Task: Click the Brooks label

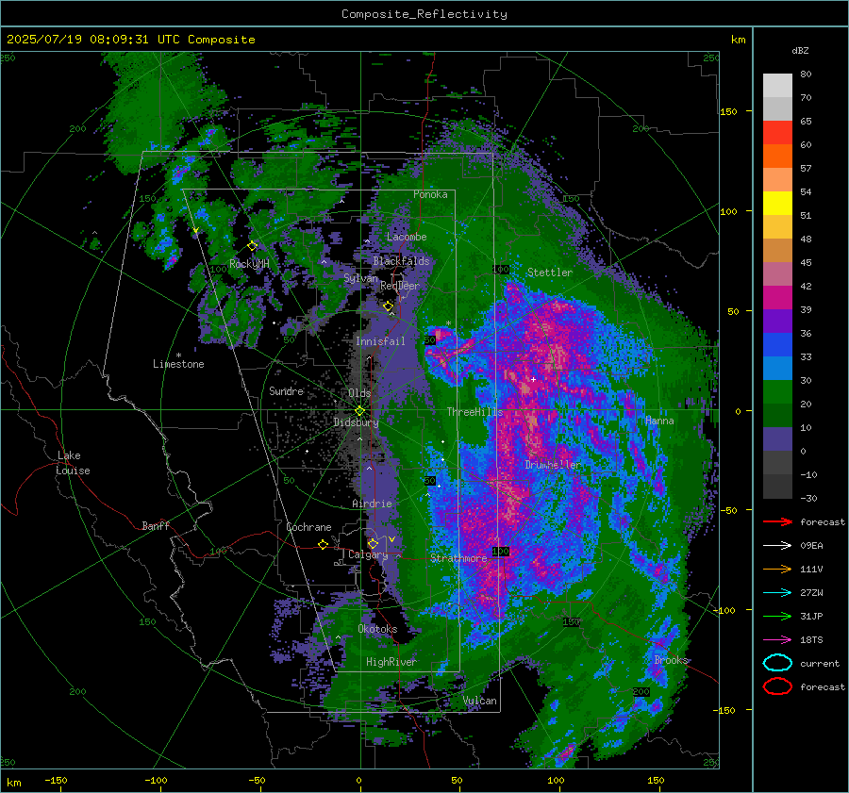Action: point(671,660)
